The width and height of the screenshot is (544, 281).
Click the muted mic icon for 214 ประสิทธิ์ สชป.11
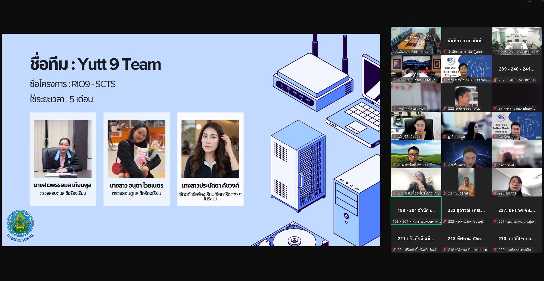(394, 165)
